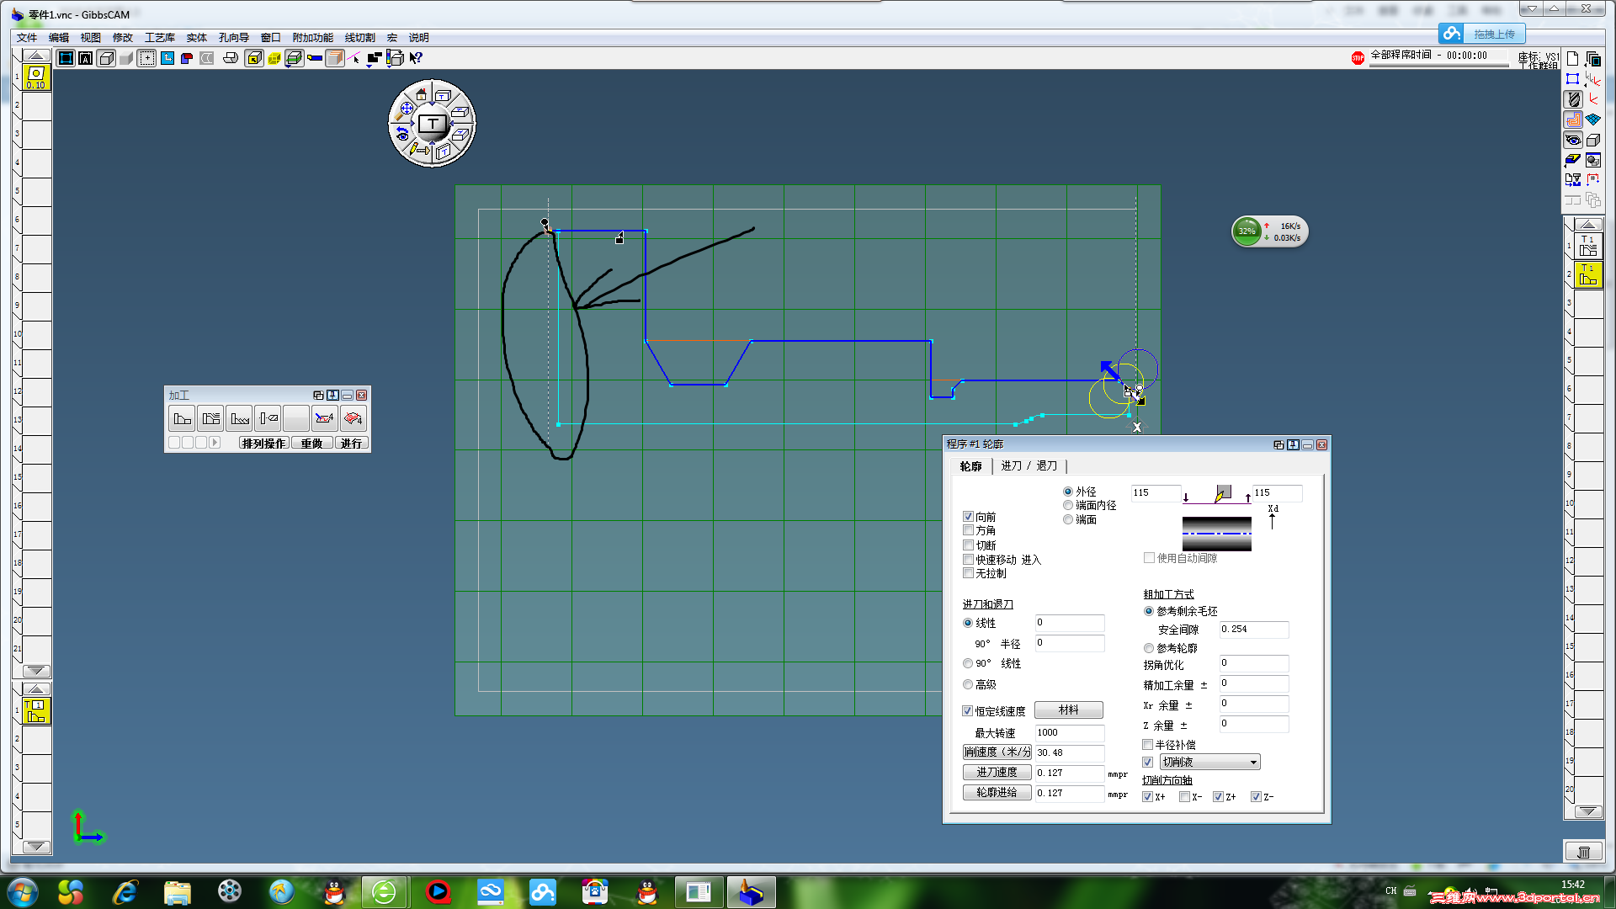1616x909 pixels.
Task: Click the down arrow below the tool list
Action: pyautogui.click(x=35, y=671)
